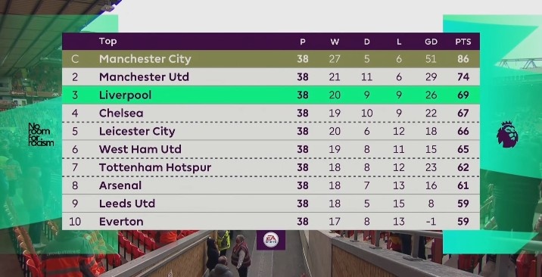542x277 pixels.
Task: Click Everton's points total of 59
Action: click(x=463, y=222)
